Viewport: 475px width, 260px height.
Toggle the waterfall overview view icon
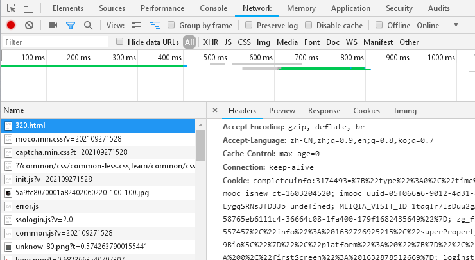[155, 25]
